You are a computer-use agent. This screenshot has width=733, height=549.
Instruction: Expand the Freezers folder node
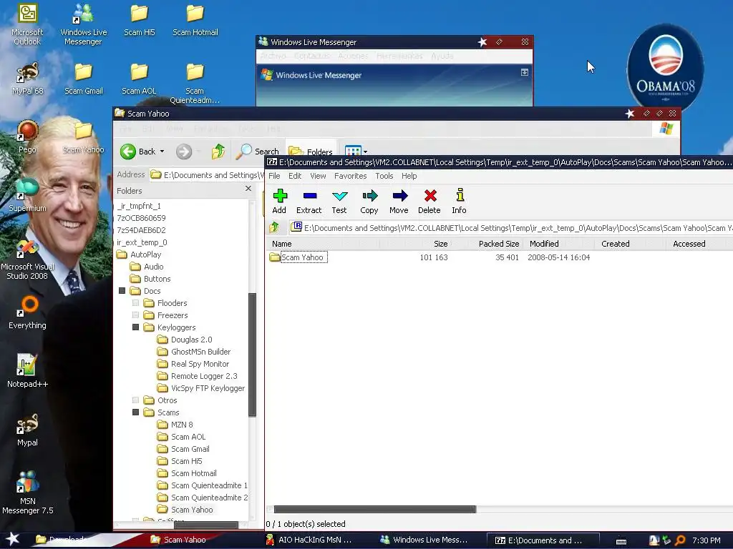point(135,315)
